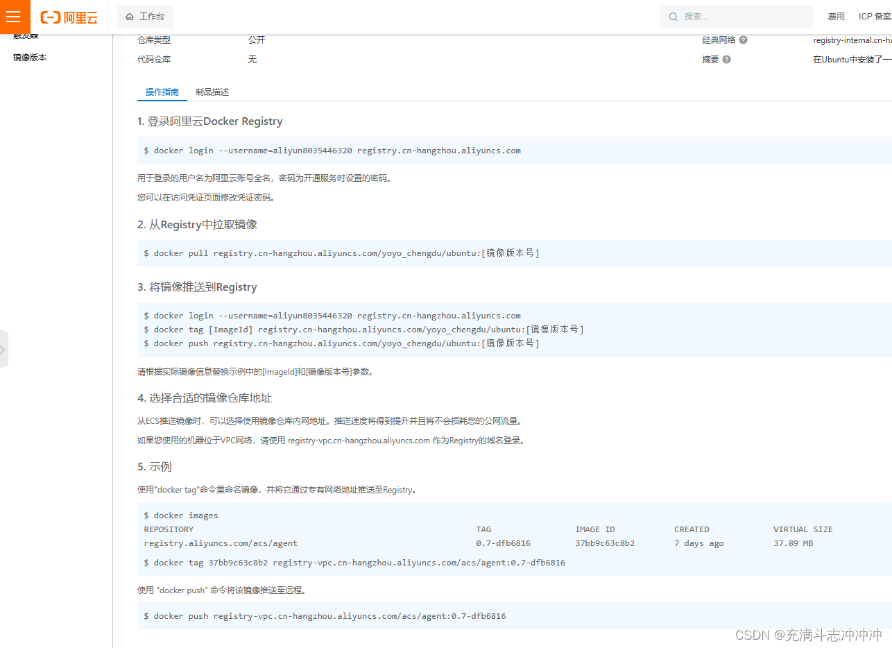Click the heading 1. 登录阿里云Docker Registry
The image size is (892, 648).
210,121
